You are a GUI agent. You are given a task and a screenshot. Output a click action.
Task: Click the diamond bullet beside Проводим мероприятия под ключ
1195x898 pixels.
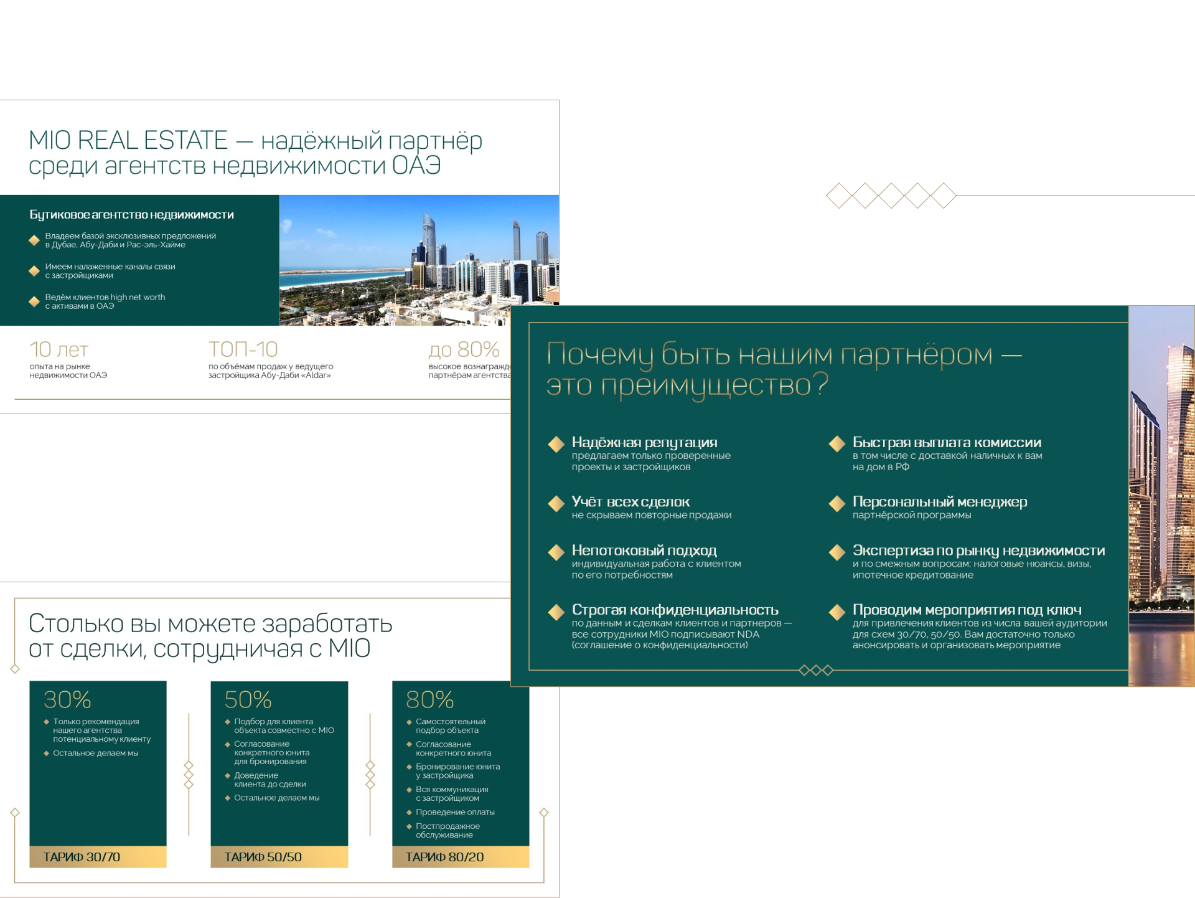(x=836, y=612)
